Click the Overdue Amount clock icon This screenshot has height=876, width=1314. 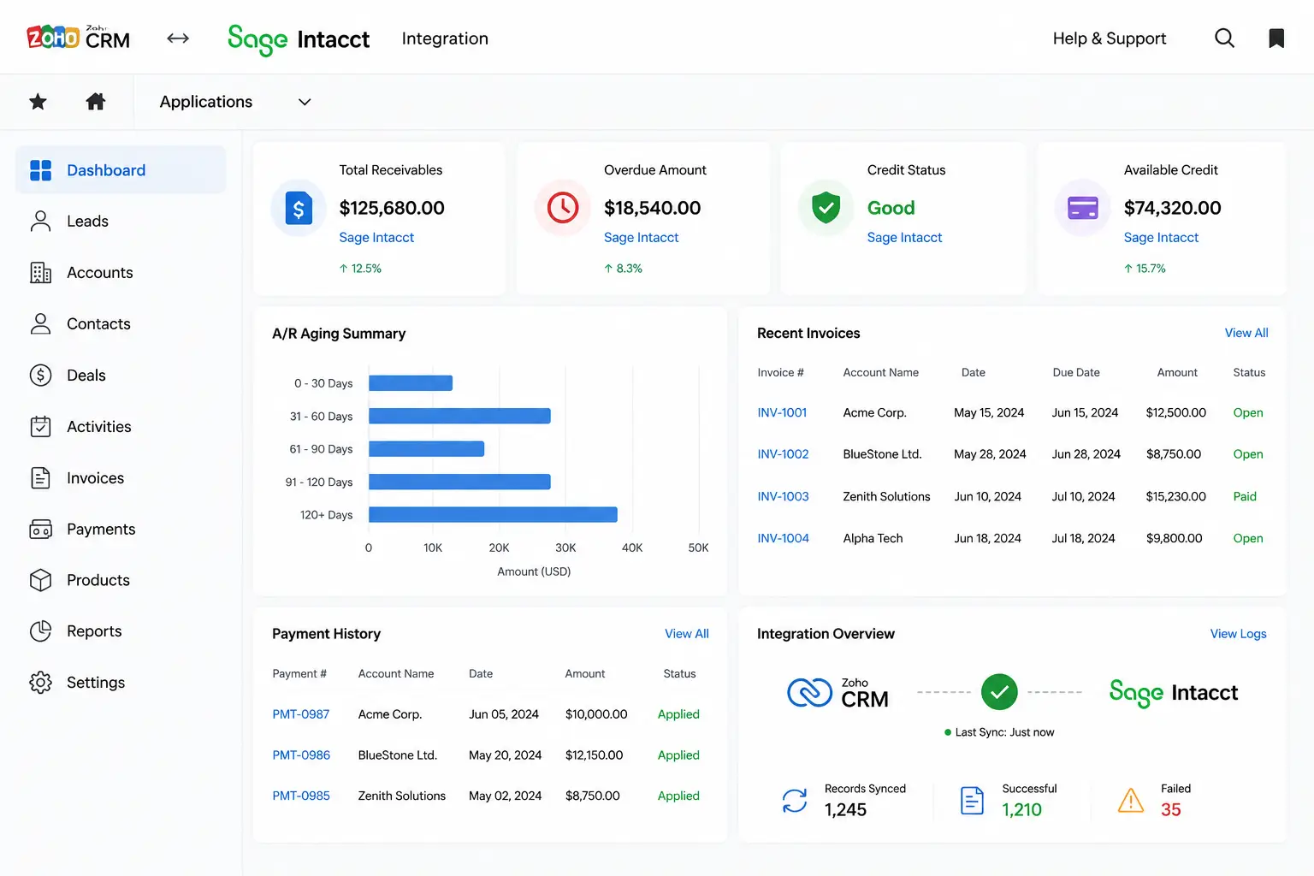tap(563, 208)
